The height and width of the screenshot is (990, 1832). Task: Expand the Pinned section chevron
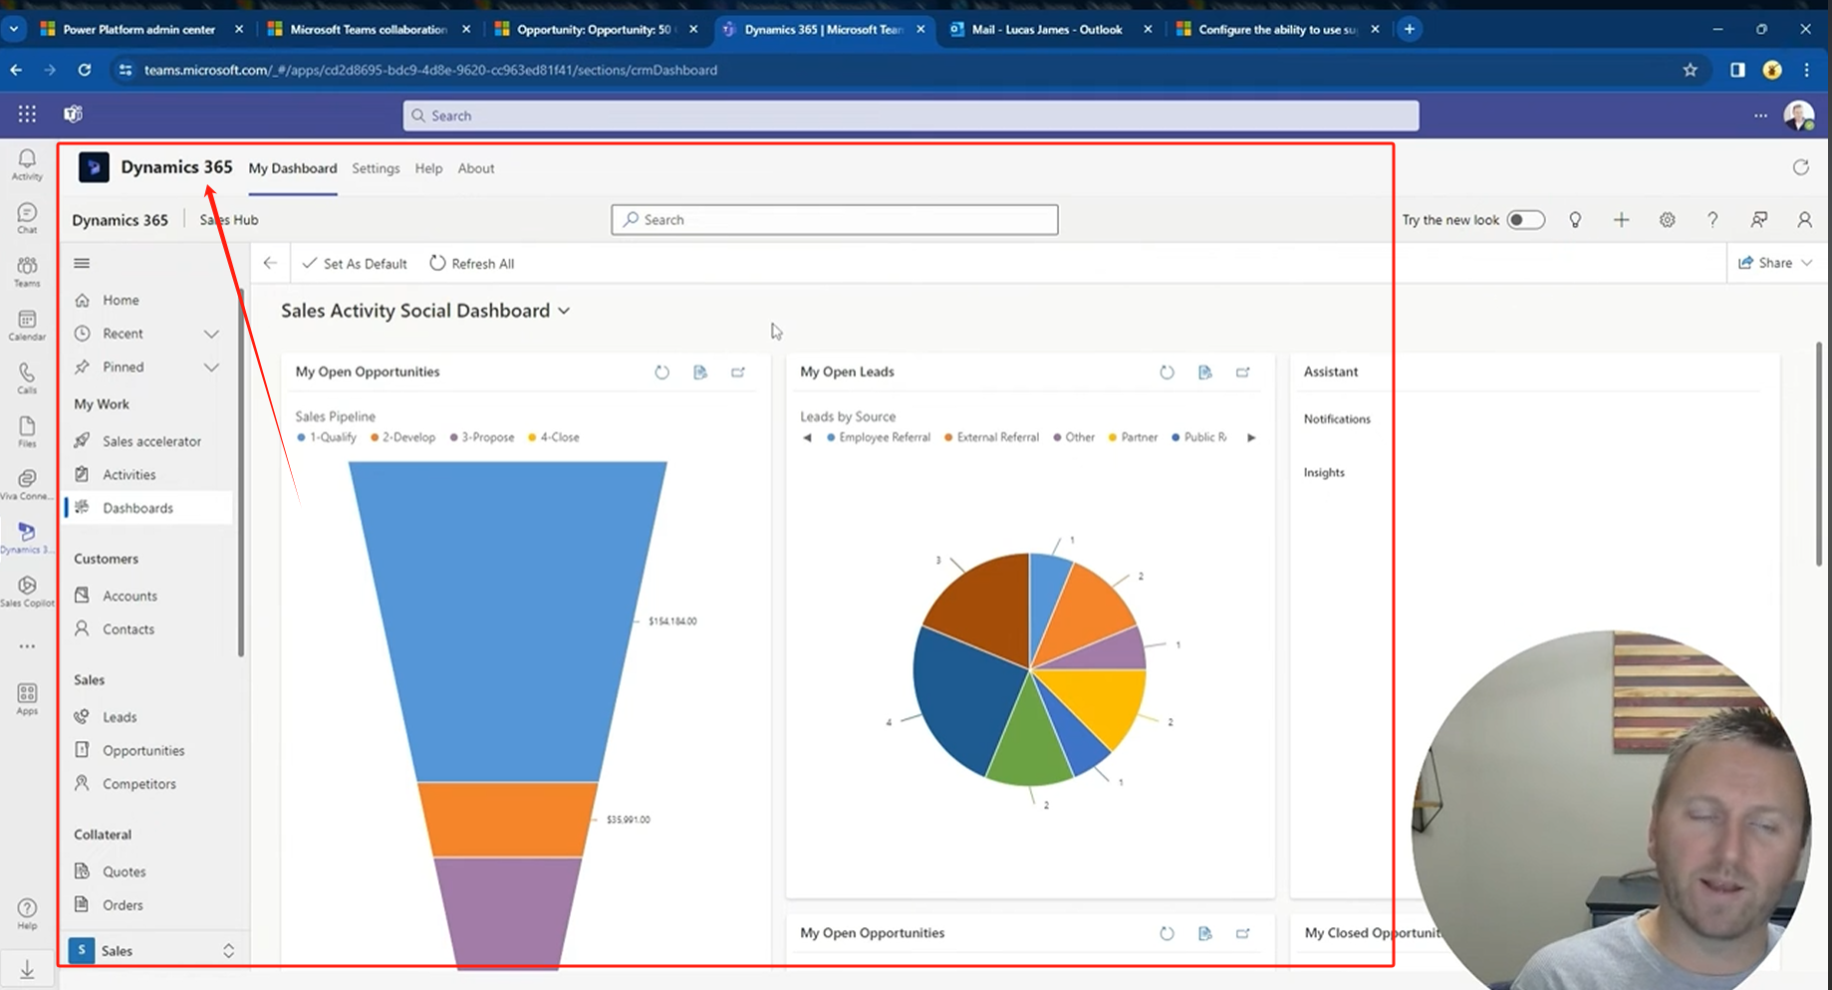point(211,368)
